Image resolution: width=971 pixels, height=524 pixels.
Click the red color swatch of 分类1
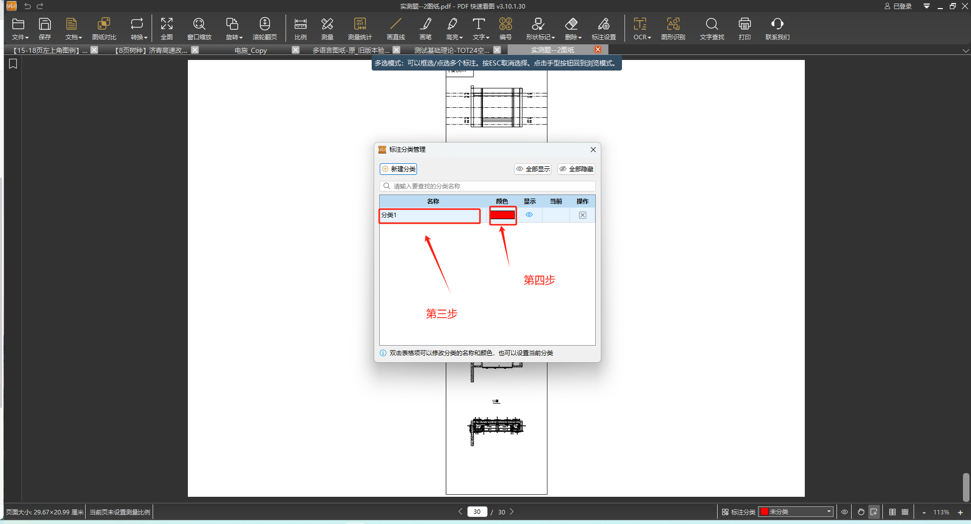(x=503, y=215)
